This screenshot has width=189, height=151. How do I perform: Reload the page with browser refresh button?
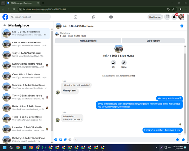pos(14,9)
